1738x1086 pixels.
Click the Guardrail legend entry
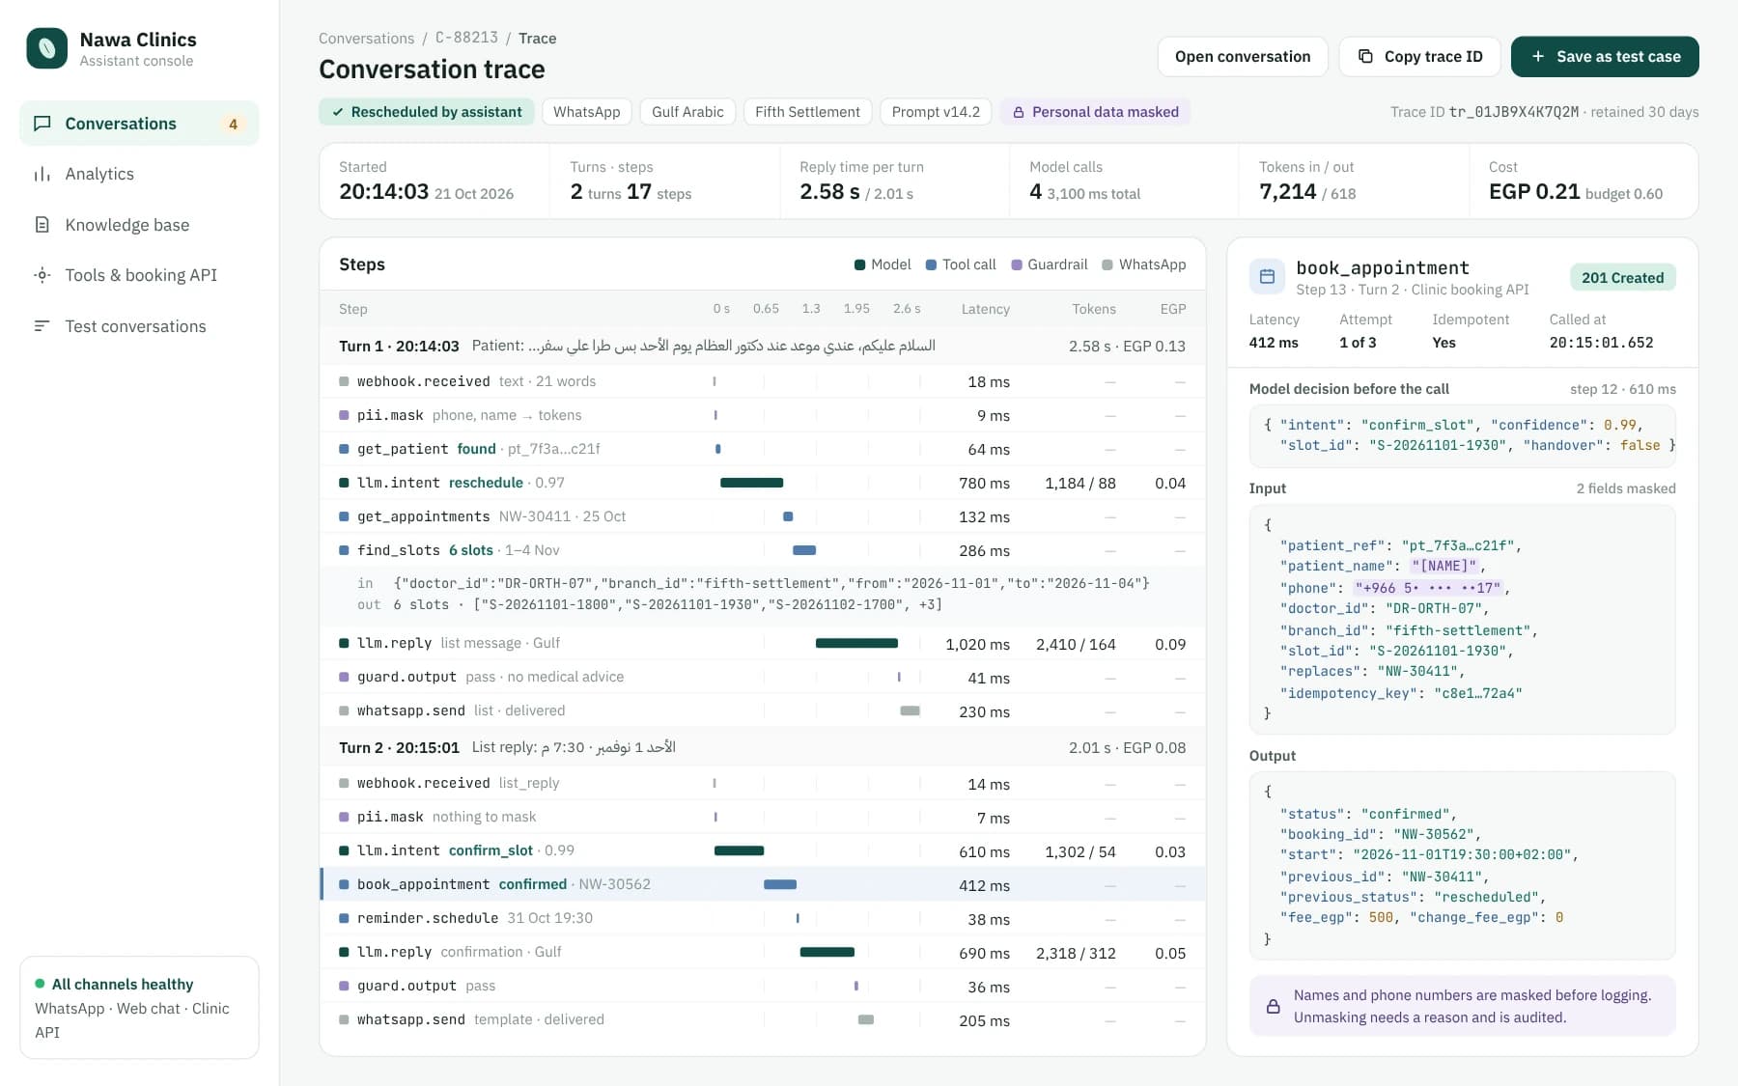(1049, 265)
